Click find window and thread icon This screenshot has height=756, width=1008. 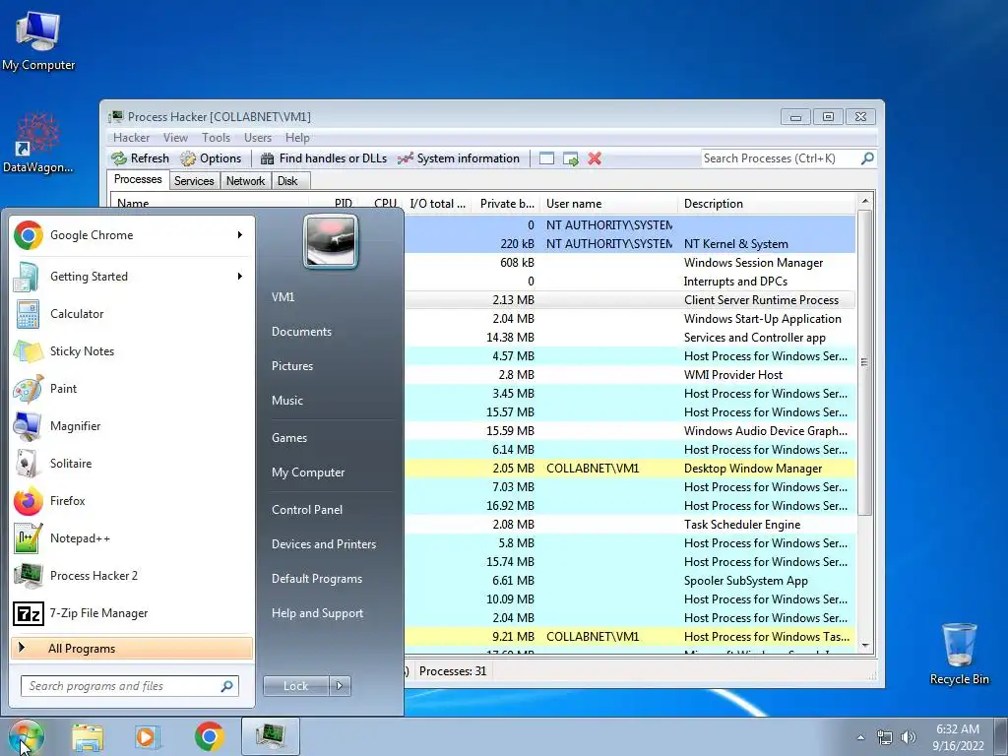[570, 158]
